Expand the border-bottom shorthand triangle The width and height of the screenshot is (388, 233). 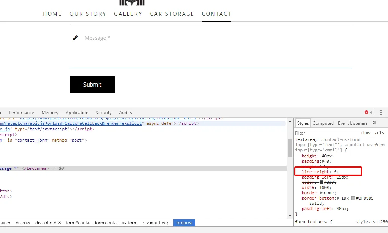click(x=338, y=198)
